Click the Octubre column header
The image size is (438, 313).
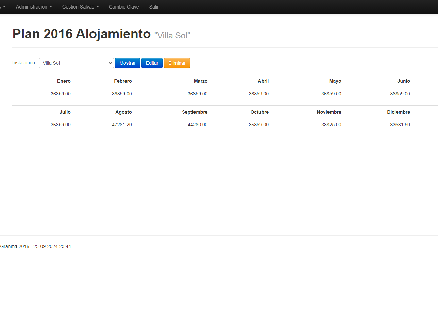tap(259, 112)
